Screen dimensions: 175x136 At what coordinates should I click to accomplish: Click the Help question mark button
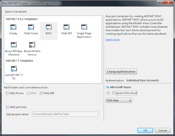tap(160, 2)
